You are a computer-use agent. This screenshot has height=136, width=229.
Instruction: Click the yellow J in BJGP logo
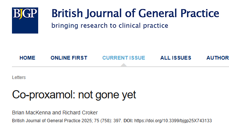[x=21, y=14]
